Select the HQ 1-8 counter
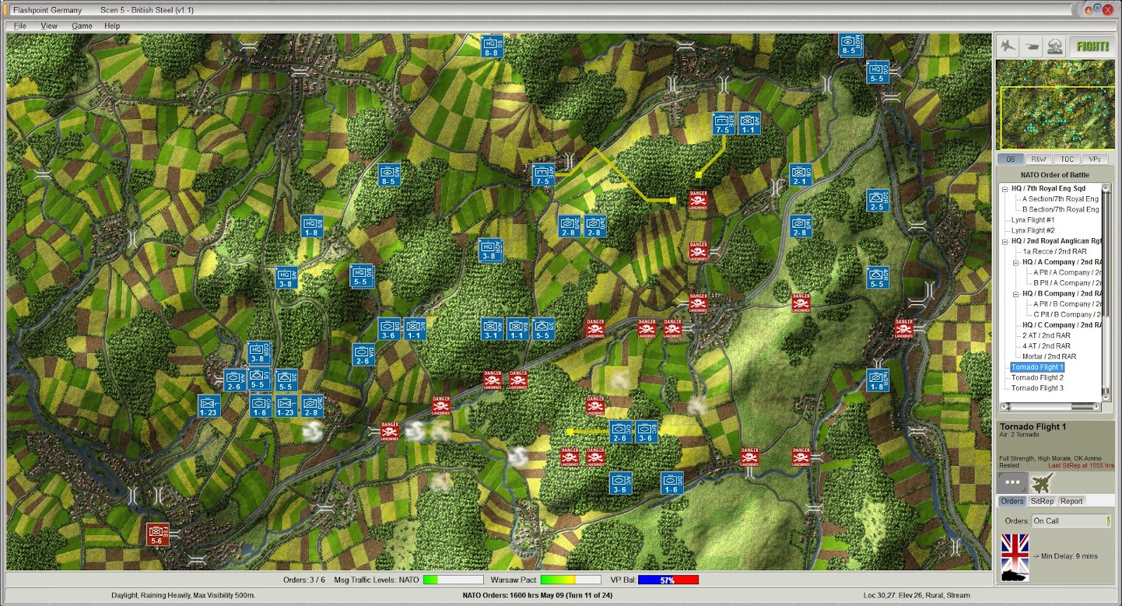Image resolution: width=1122 pixels, height=606 pixels. [312, 226]
